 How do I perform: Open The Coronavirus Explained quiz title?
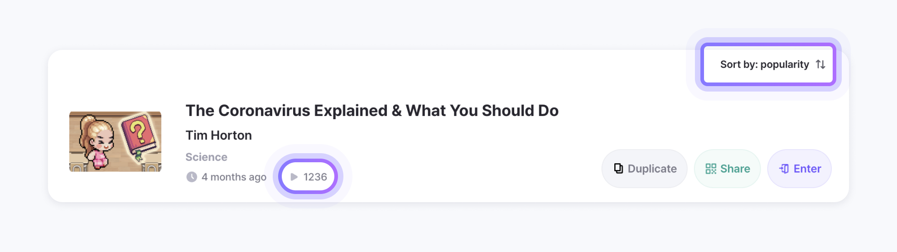(x=371, y=111)
